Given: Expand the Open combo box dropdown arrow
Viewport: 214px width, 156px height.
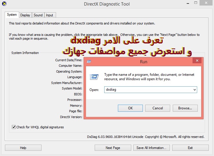Looking at the screenshot, I should (195, 90).
